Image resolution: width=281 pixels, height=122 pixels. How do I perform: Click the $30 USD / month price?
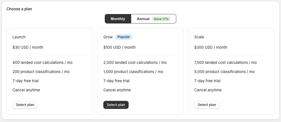click(x=28, y=47)
